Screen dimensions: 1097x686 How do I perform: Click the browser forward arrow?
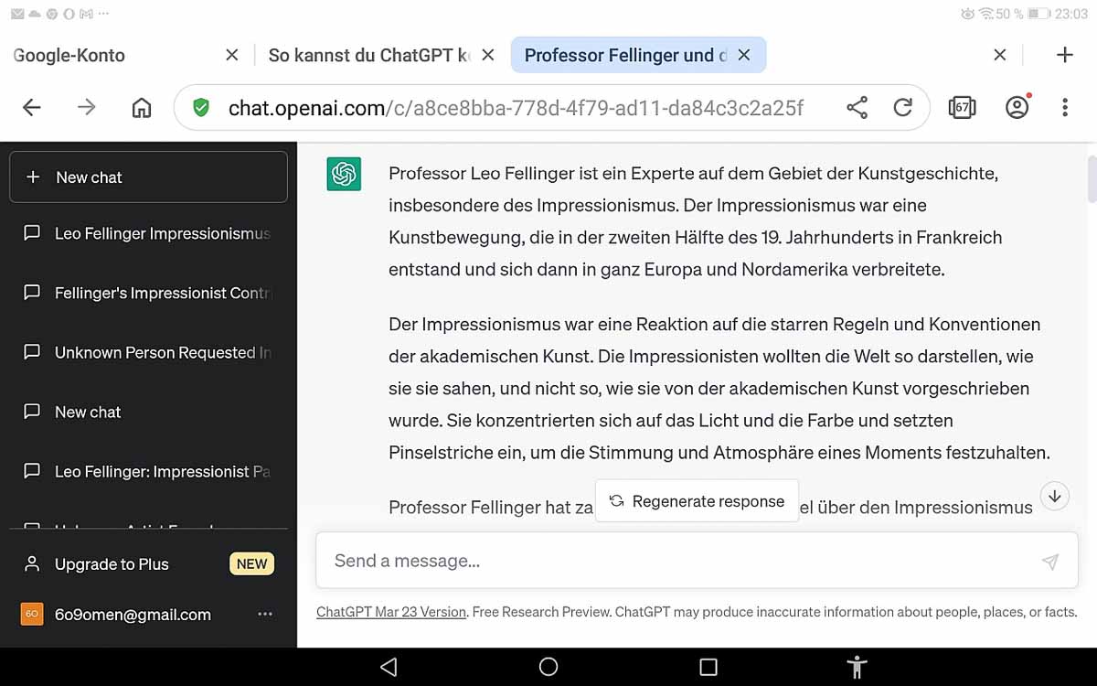87,108
